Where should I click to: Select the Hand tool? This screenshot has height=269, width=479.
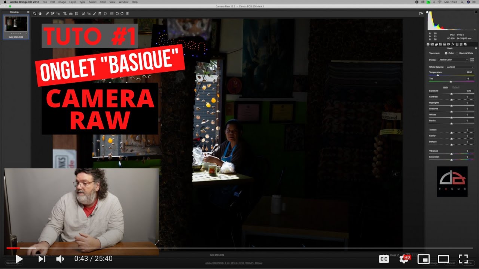[39, 13]
